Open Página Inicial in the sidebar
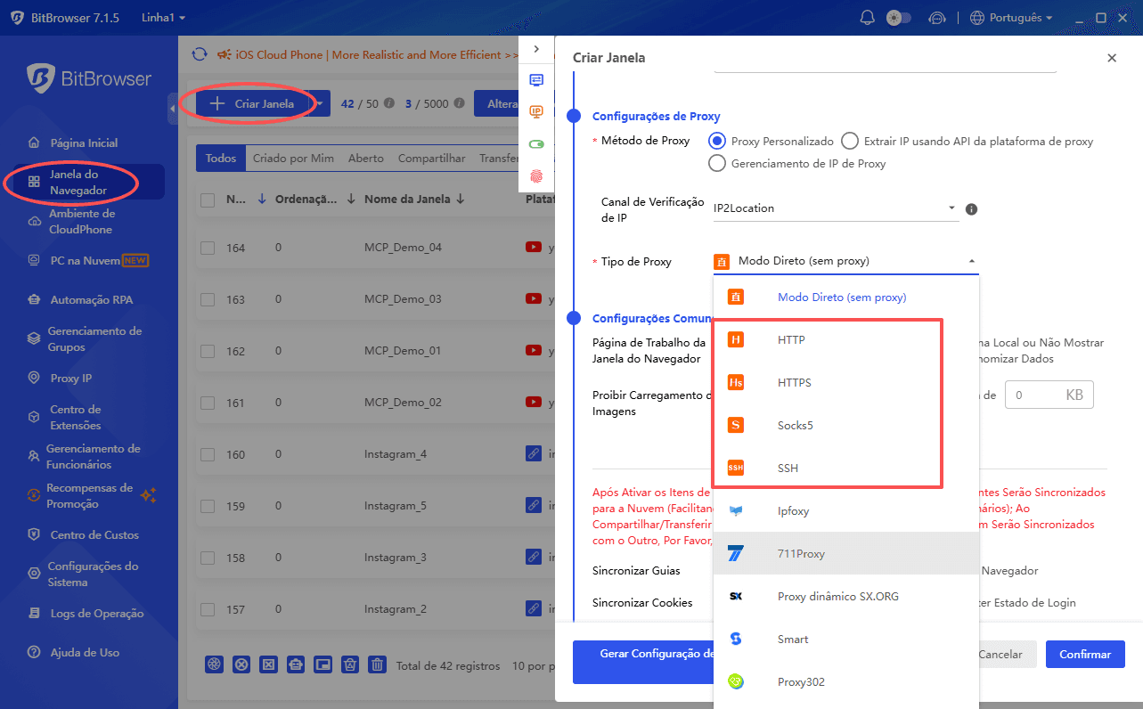This screenshot has width=1143, height=709. point(84,143)
